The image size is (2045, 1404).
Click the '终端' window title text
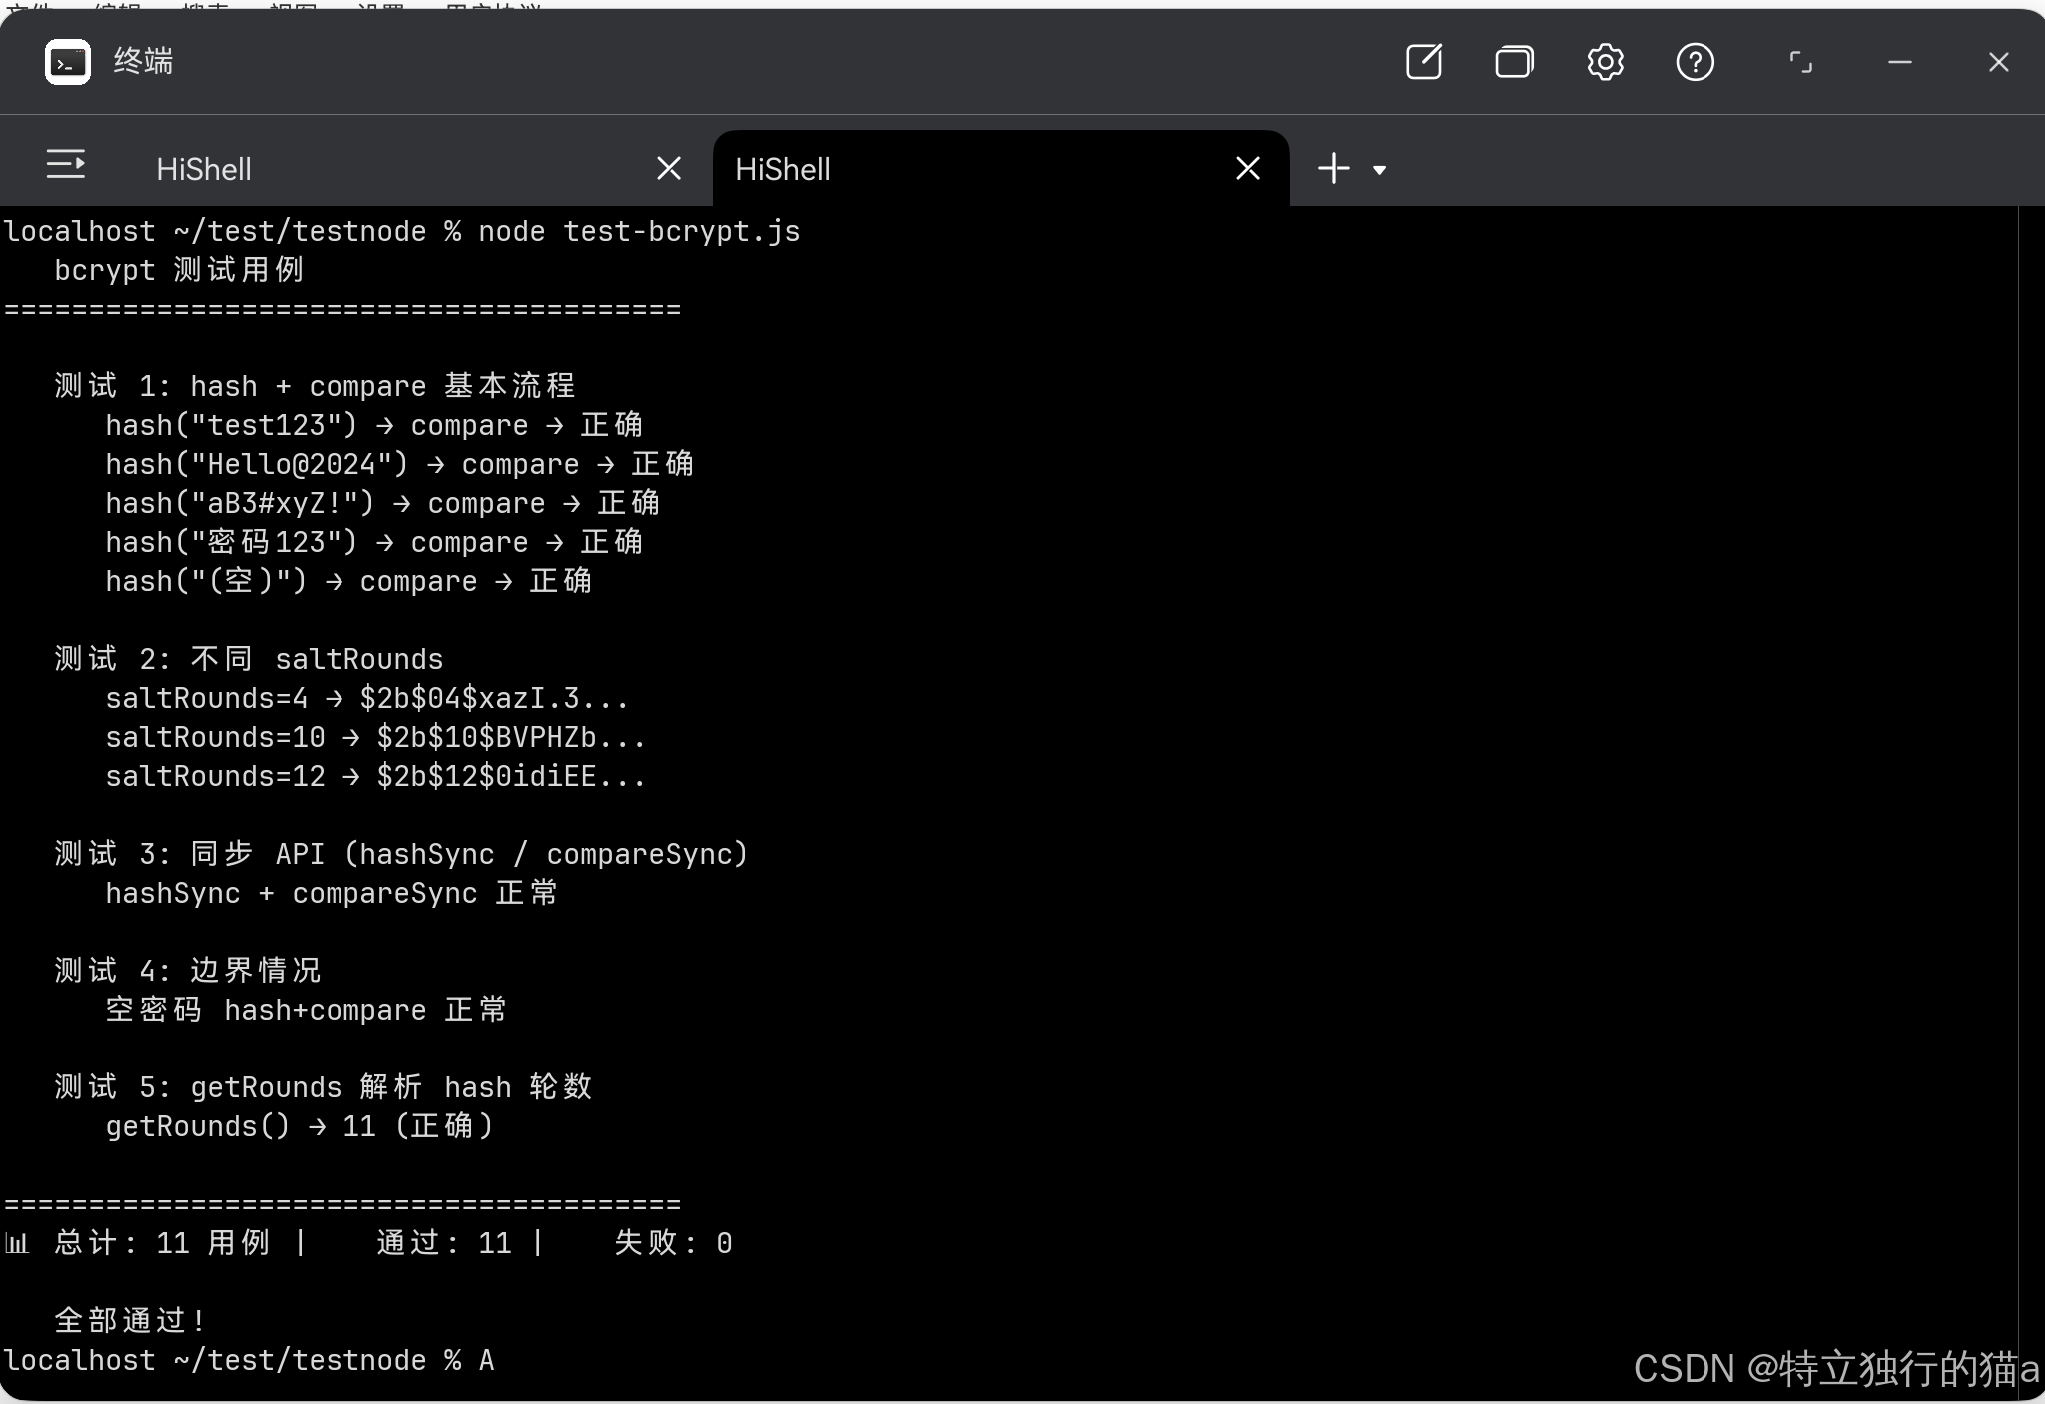coord(143,62)
